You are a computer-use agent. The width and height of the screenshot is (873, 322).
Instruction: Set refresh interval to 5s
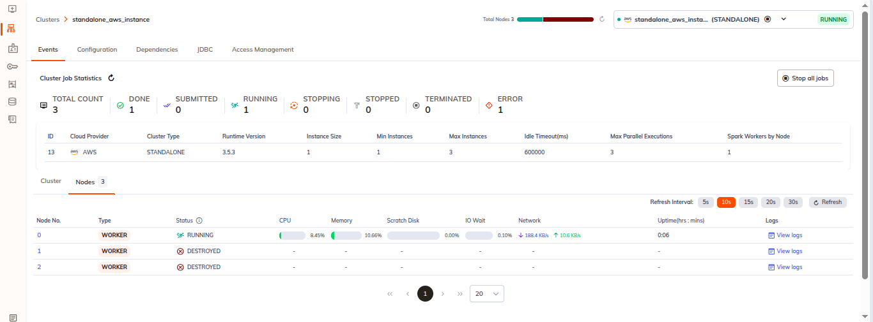pyautogui.click(x=706, y=202)
